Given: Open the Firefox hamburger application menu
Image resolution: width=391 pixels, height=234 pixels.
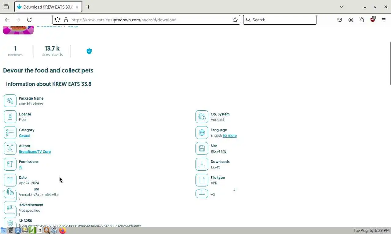Looking at the screenshot, I should 384,20.
